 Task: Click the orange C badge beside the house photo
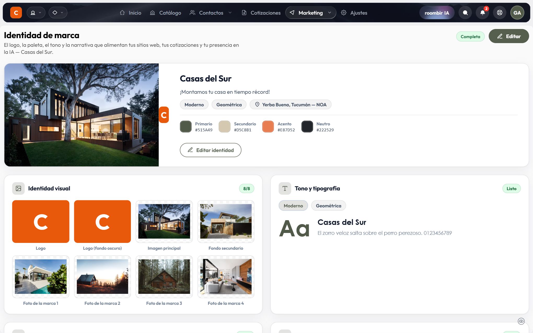pyautogui.click(x=164, y=115)
